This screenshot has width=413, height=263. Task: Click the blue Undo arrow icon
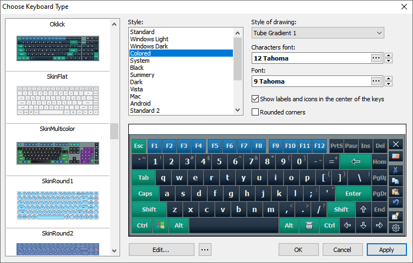coord(395,202)
